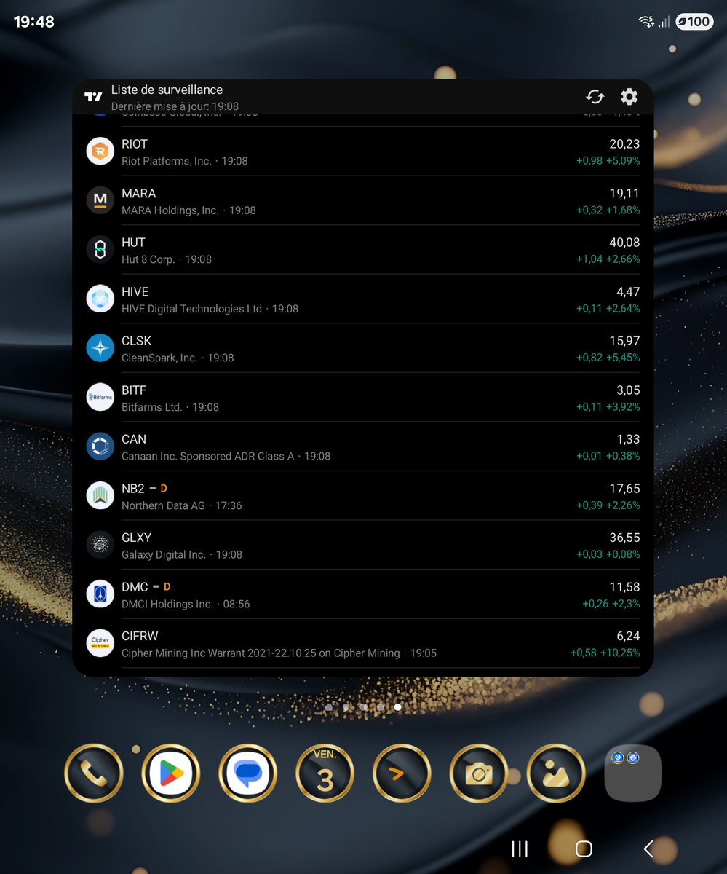Tap the HIVE company logo
The height and width of the screenshot is (874, 727).
pyautogui.click(x=100, y=299)
